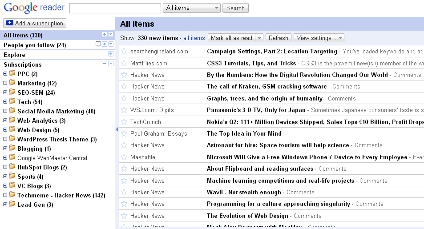
Task: Expand the Blogging folder
Action: click(x=5, y=148)
